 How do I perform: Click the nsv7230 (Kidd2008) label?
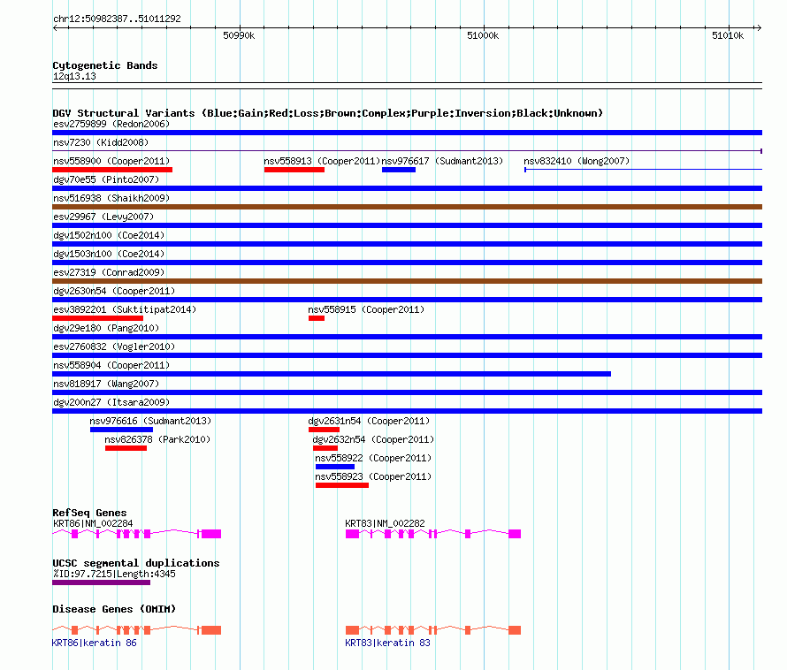pyautogui.click(x=101, y=142)
